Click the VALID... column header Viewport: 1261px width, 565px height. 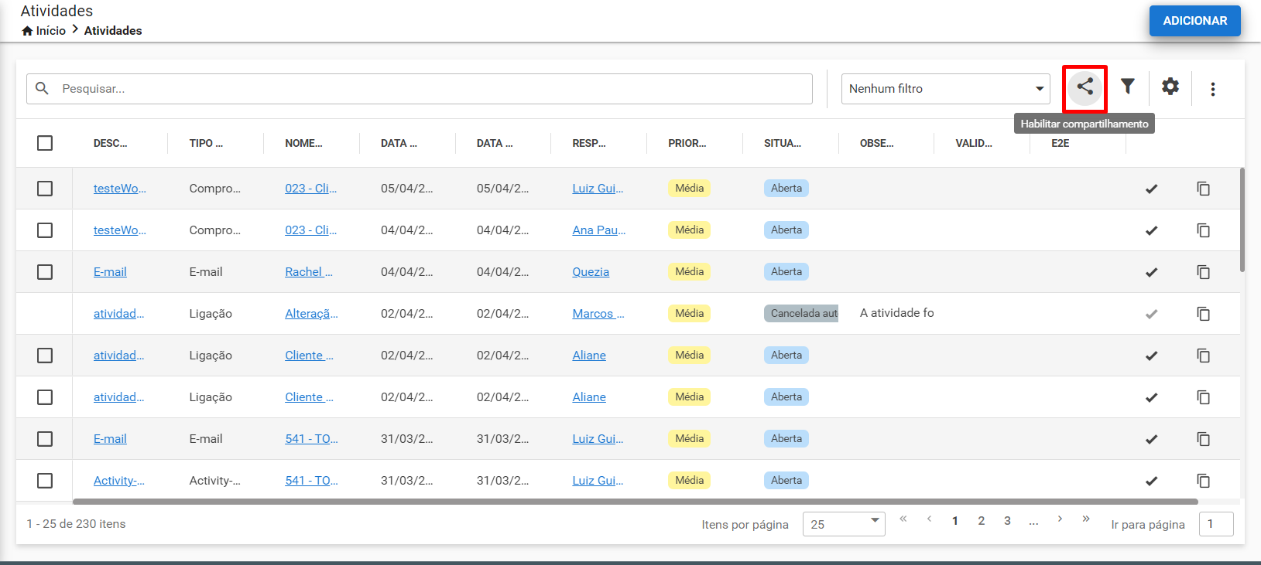[974, 143]
